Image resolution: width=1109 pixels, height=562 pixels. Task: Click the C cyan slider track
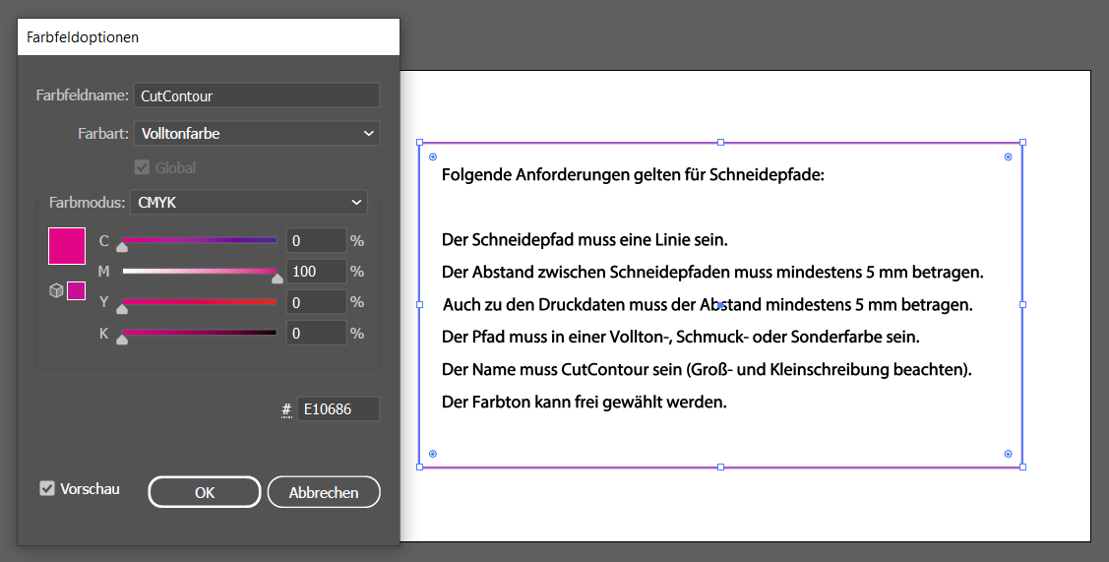(200, 241)
